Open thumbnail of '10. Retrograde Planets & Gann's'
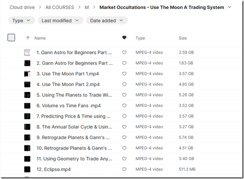The image size is (244, 179). [27, 148]
